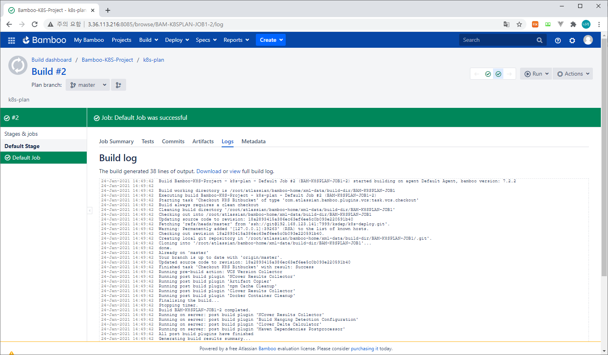The width and height of the screenshot is (608, 355).
Task: Go to the previous build arrow
Action: [477, 74]
